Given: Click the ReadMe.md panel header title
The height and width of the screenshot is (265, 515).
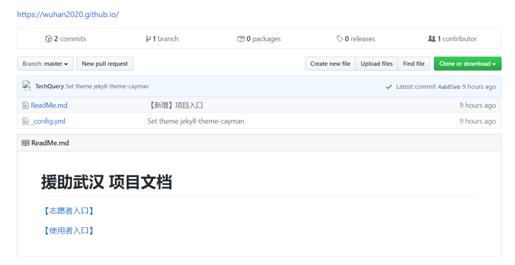Looking at the screenshot, I should [x=50, y=143].
